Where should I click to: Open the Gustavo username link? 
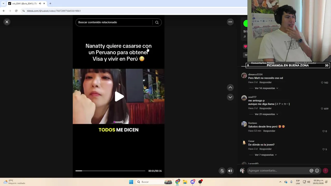(x=253, y=123)
